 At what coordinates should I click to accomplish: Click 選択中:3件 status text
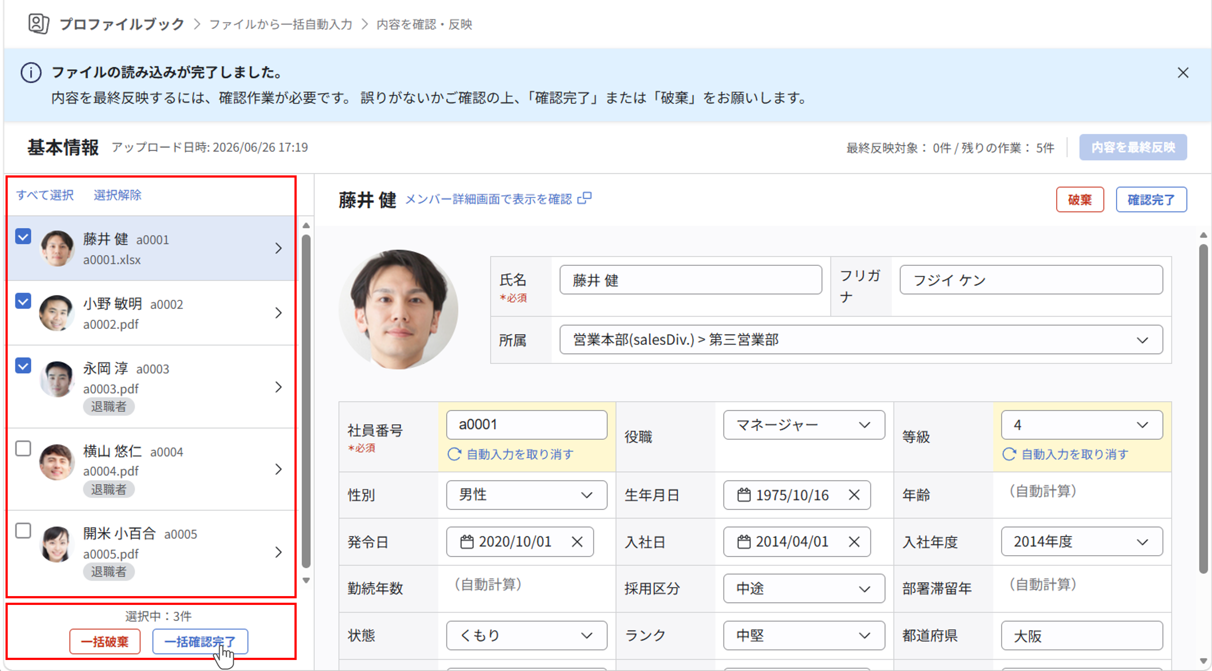(x=159, y=616)
